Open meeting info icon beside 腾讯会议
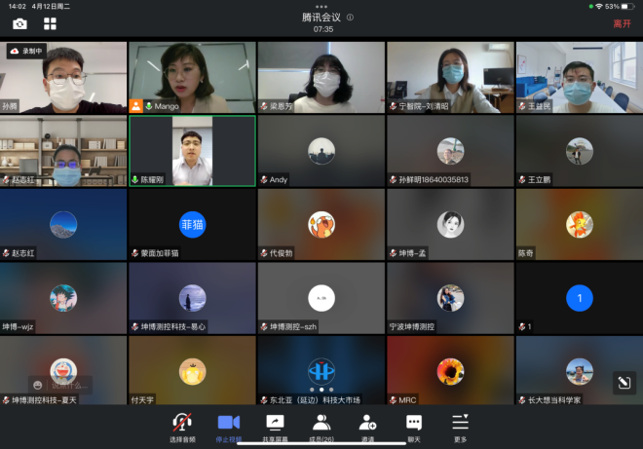Screen dimensions: 643x449 [350, 17]
